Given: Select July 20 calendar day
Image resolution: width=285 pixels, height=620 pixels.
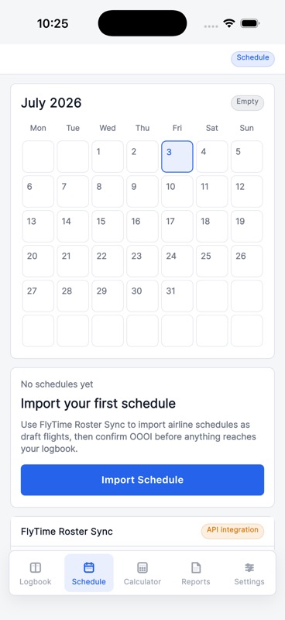Looking at the screenshot, I should click(38, 261).
